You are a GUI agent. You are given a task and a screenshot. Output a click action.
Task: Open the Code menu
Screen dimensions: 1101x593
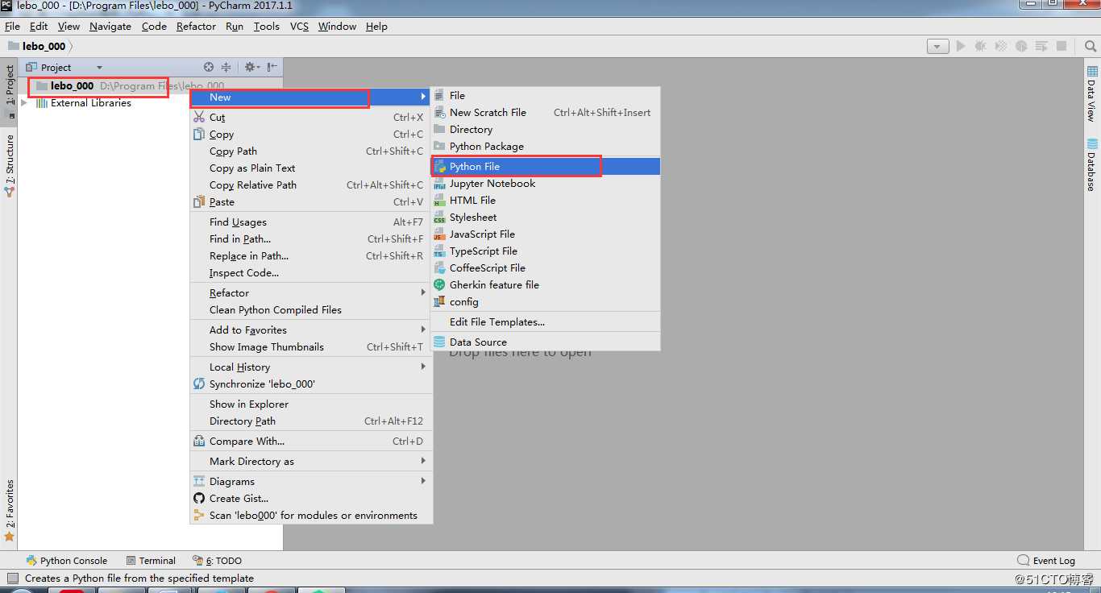click(154, 26)
